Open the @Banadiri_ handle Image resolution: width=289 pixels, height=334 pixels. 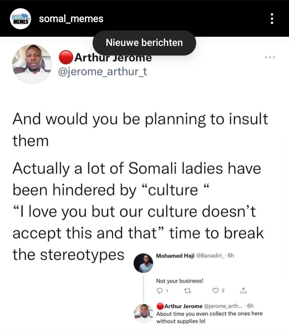211,256
